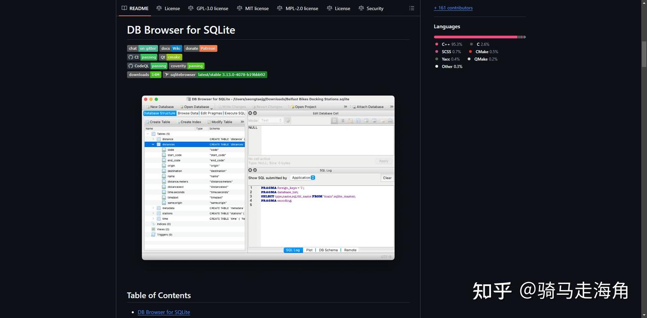Click the scale icon on GPL-3.0 license tab
Image resolution: width=647 pixels, height=318 pixels.
point(191,8)
